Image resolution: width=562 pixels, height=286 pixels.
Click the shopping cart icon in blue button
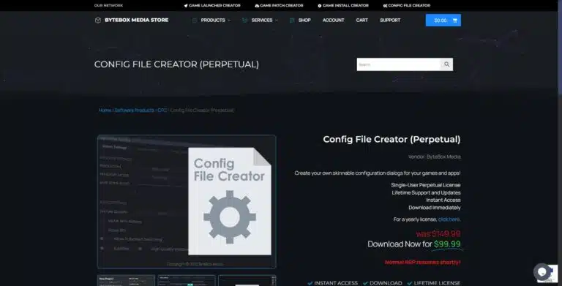pos(455,20)
